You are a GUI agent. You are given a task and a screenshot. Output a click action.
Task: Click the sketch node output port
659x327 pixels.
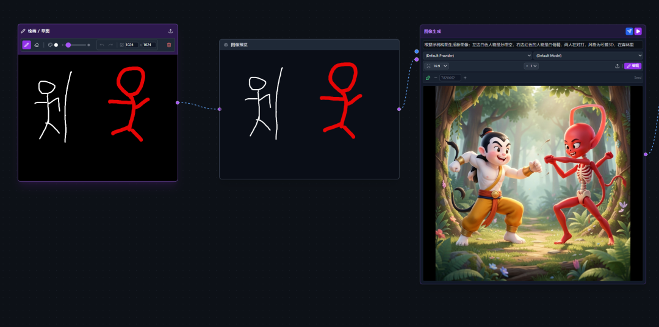(x=178, y=102)
